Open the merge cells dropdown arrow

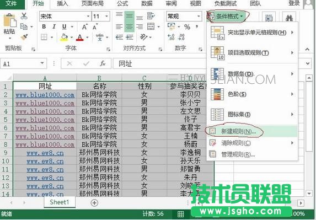pos(159,26)
